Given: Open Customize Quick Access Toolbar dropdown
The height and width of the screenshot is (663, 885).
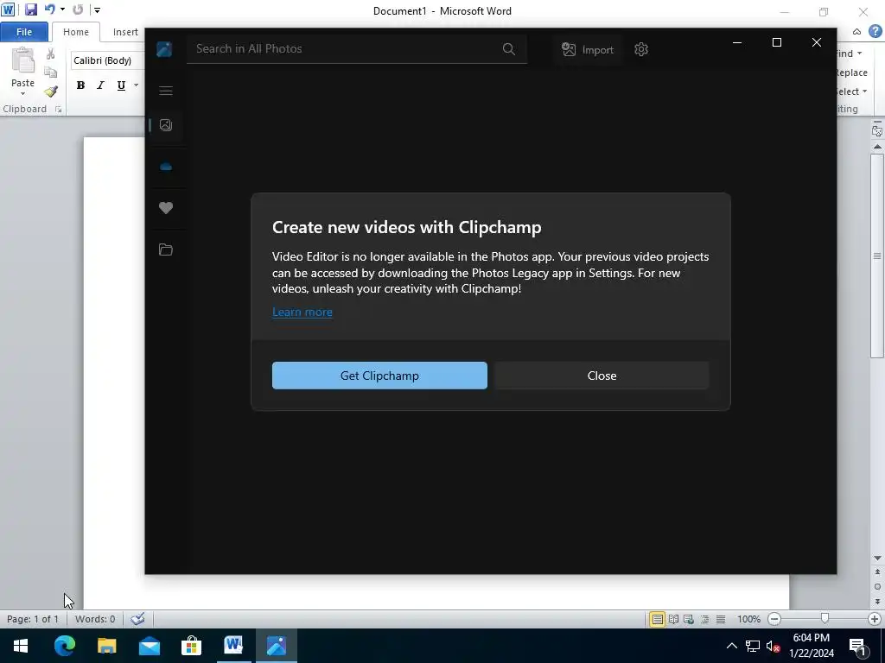Looking at the screenshot, I should [97, 10].
